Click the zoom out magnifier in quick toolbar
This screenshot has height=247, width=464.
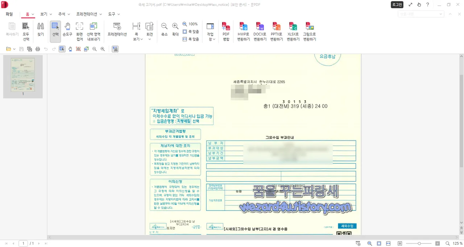(x=95, y=49)
